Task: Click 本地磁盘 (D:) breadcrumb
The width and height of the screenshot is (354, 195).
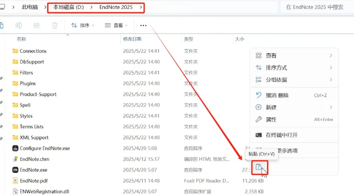Action: tap(69, 7)
